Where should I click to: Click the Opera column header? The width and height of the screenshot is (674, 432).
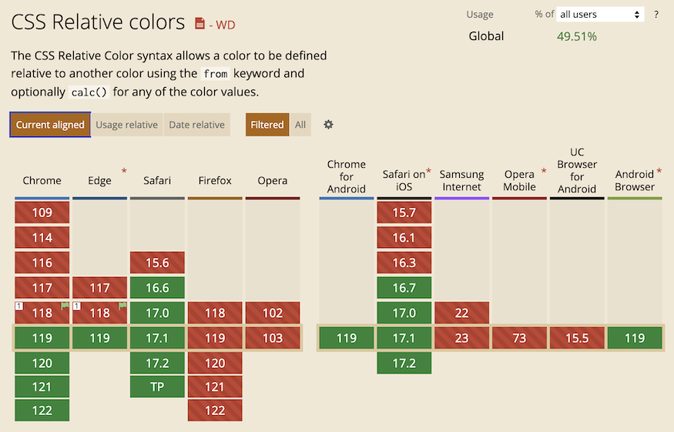pos(273,180)
